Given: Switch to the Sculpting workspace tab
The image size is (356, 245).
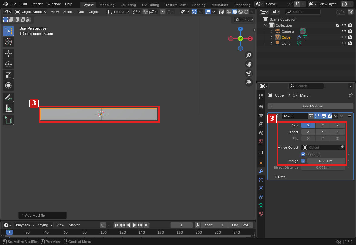Looking at the screenshot, I should pos(128,5).
